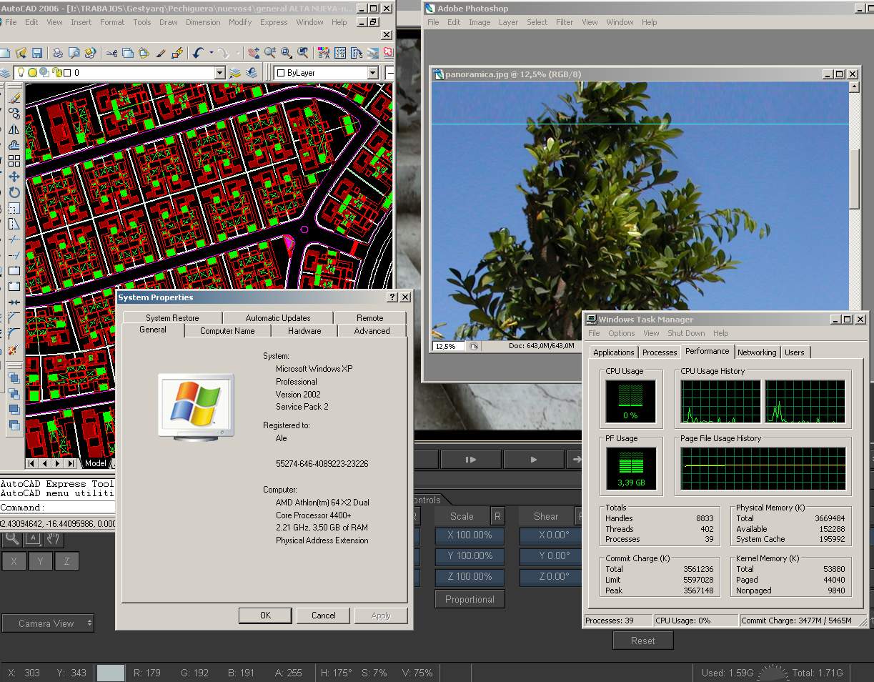This screenshot has height=682, width=874.
Task: Click Layer Previous icon beside layer dropdown
Action: [x=252, y=73]
